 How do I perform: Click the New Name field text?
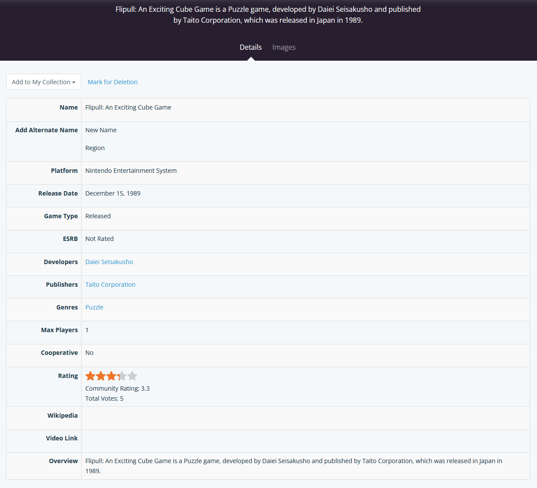pyautogui.click(x=101, y=130)
